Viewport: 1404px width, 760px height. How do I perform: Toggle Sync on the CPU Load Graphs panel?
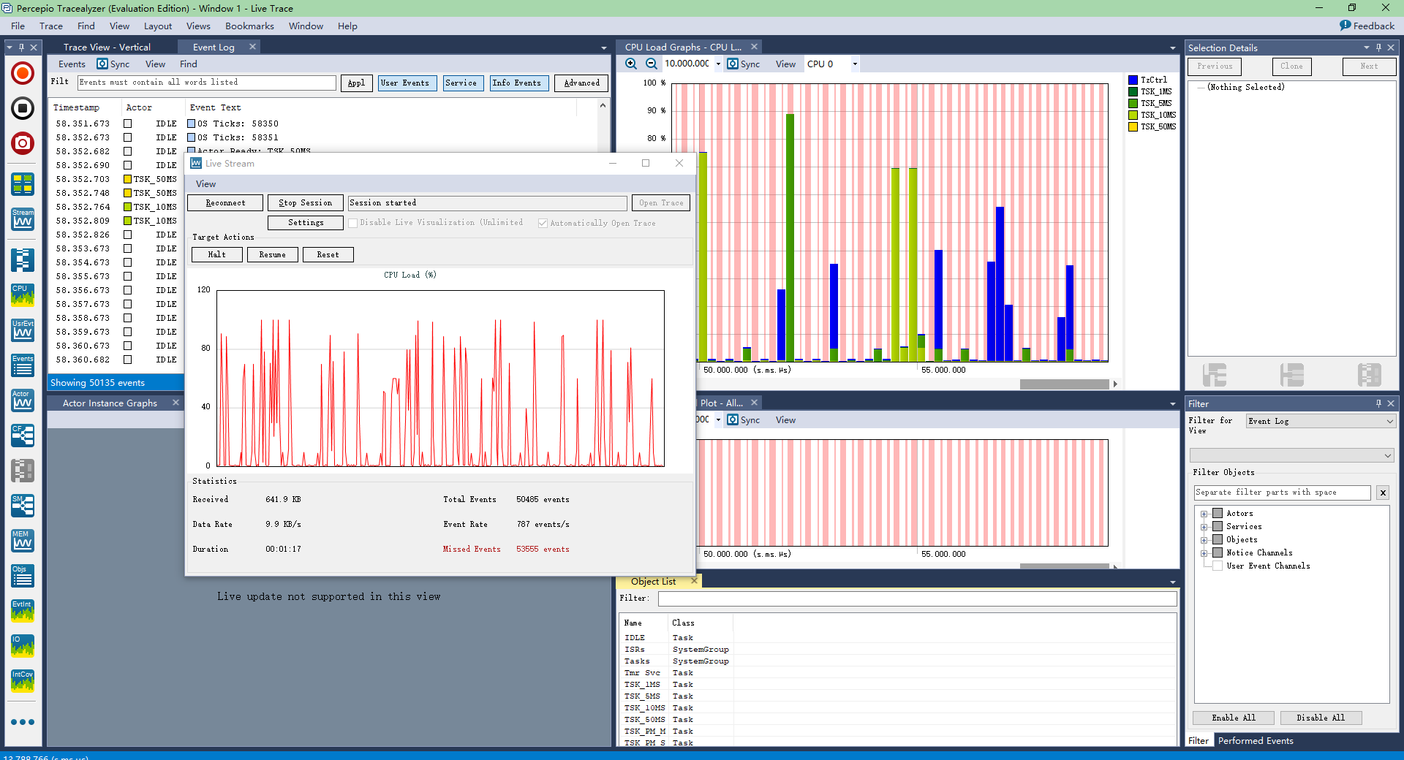pos(733,64)
